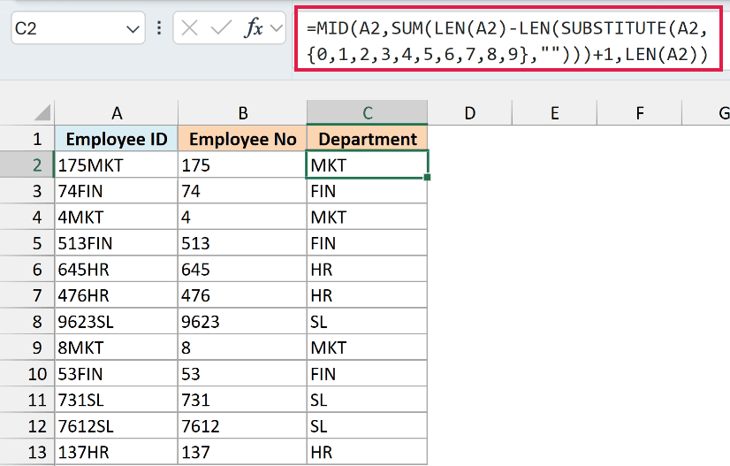Viewport: 730px width, 466px height.
Task: Click Employee No cell with 137
Action: click(x=242, y=452)
